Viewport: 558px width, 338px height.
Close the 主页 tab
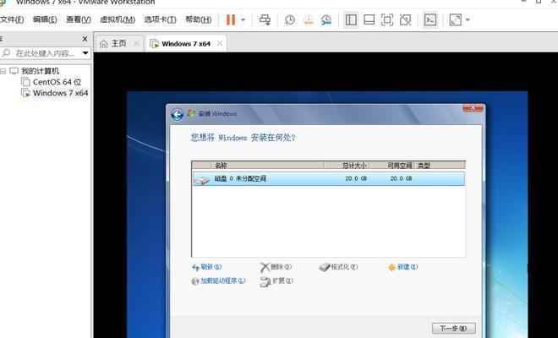click(x=136, y=43)
